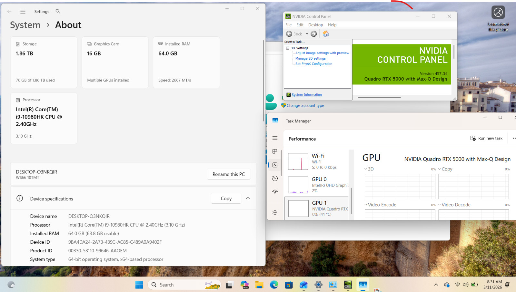Viewport: 516px width, 292px height.
Task: Open Task View from the taskbar
Action: (x=229, y=285)
